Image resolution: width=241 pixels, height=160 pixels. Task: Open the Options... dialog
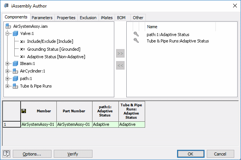(32, 154)
